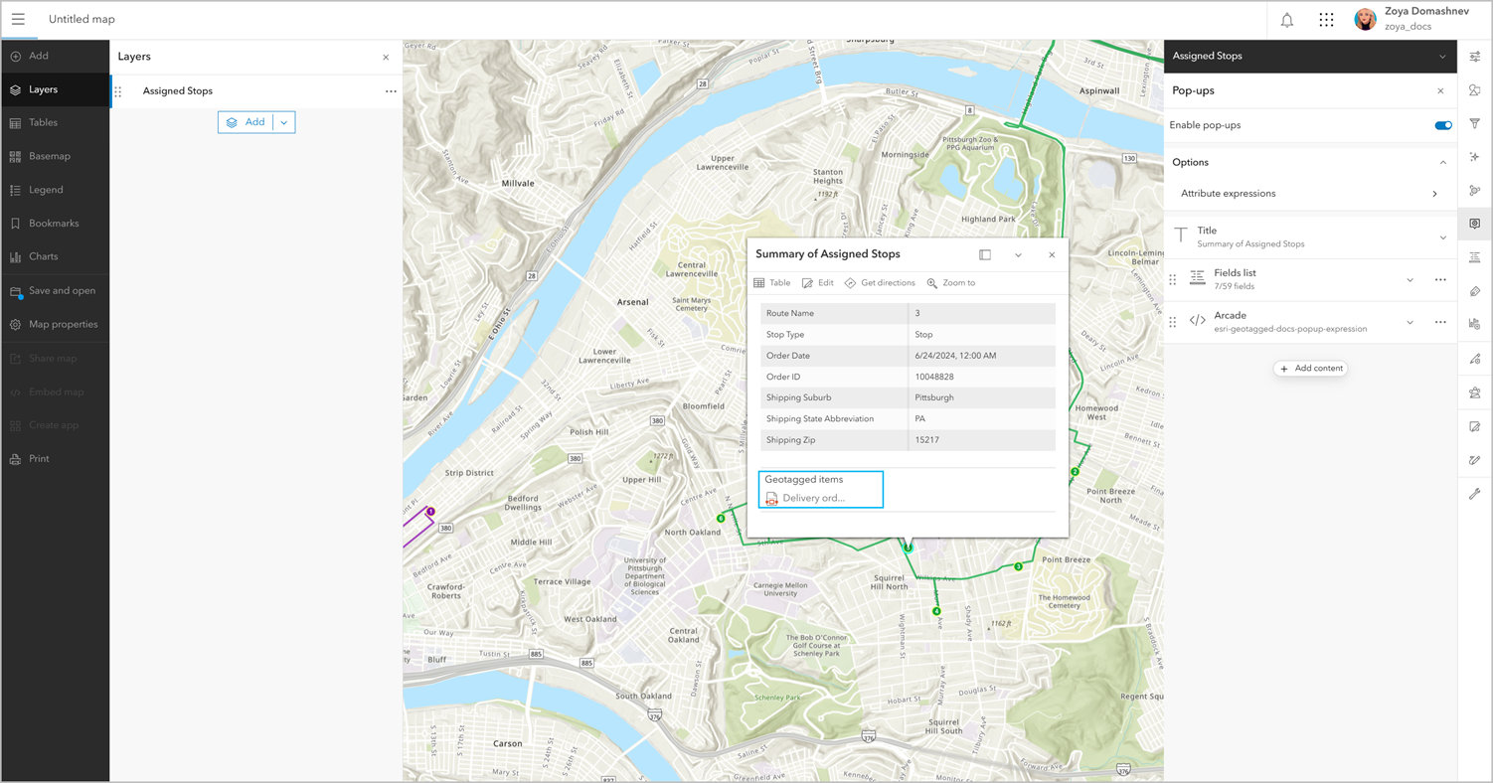Select the Aggregation icon on the right rail
This screenshot has height=783, width=1493.
coord(1475,190)
